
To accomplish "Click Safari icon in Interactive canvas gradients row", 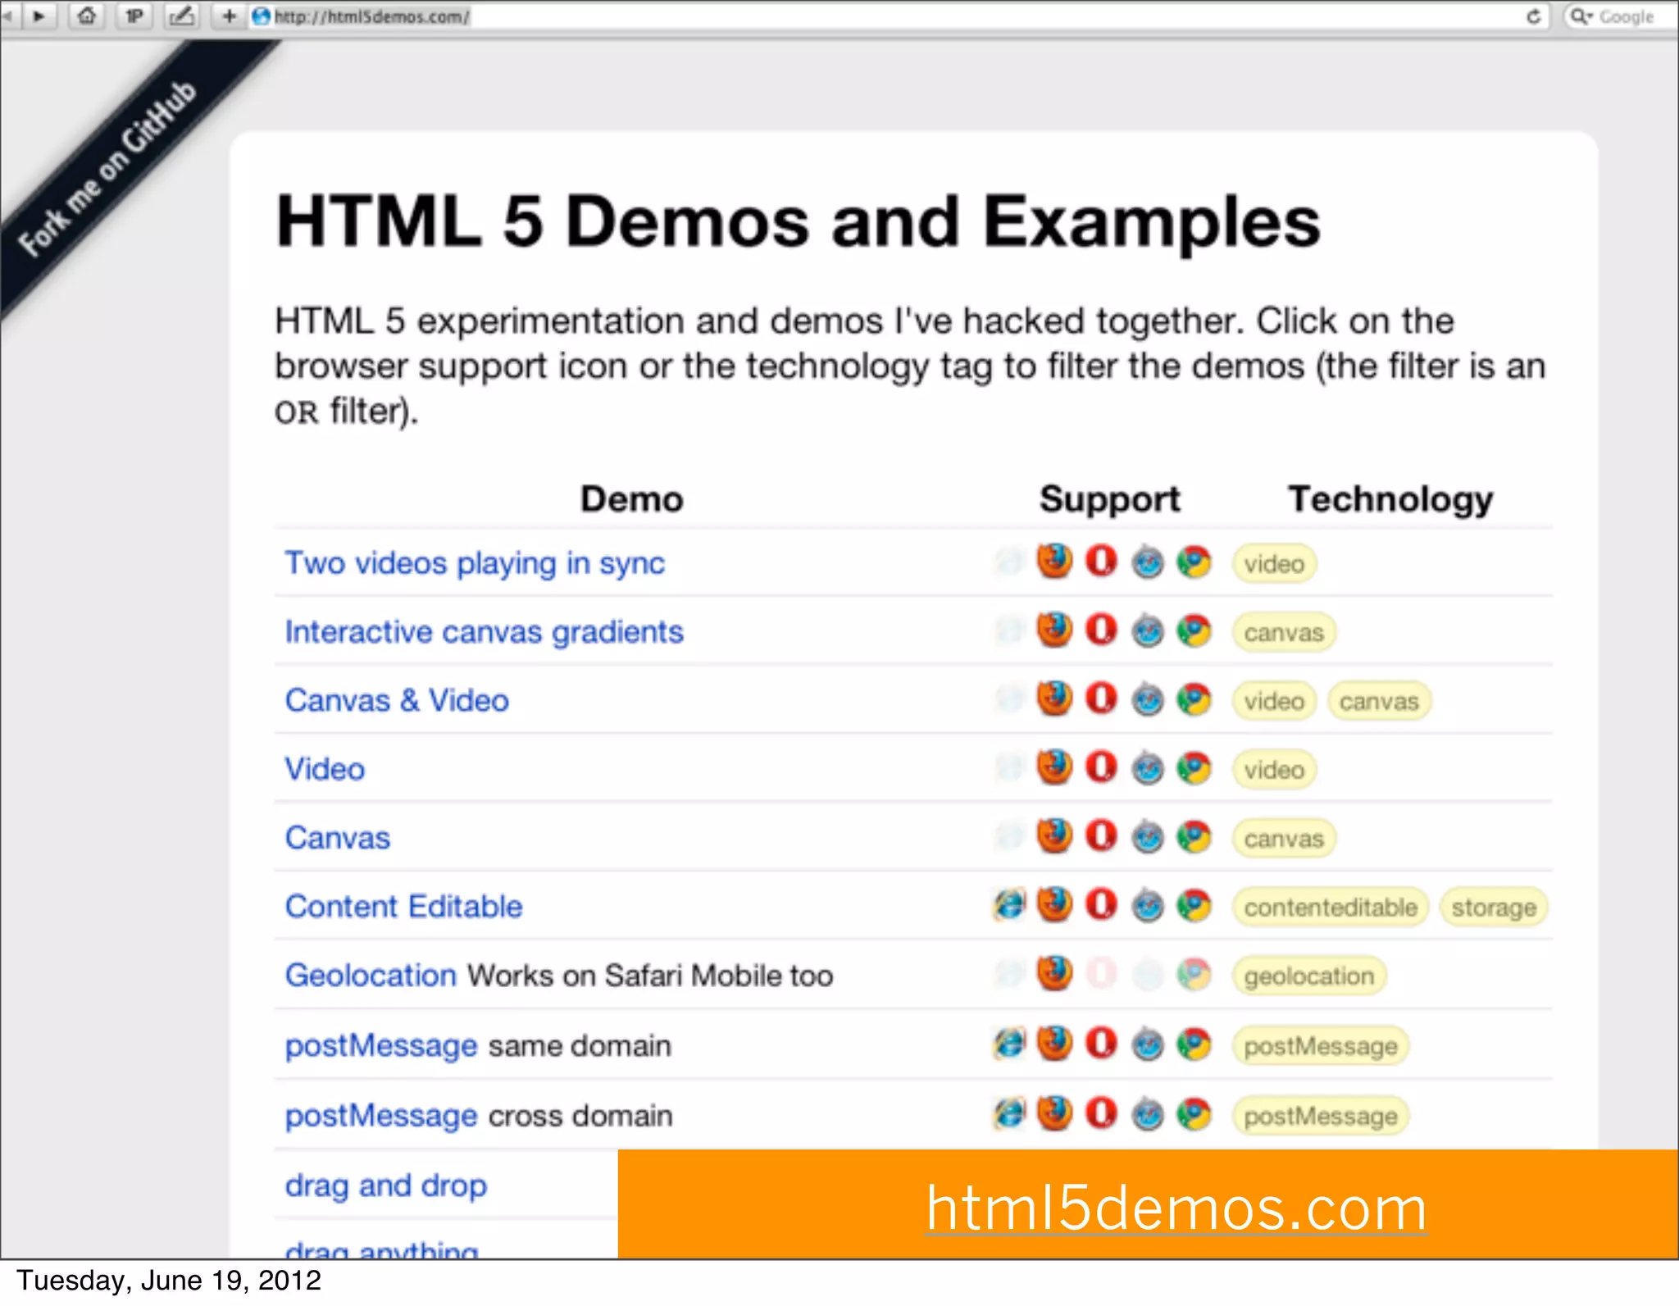I will coord(1148,631).
